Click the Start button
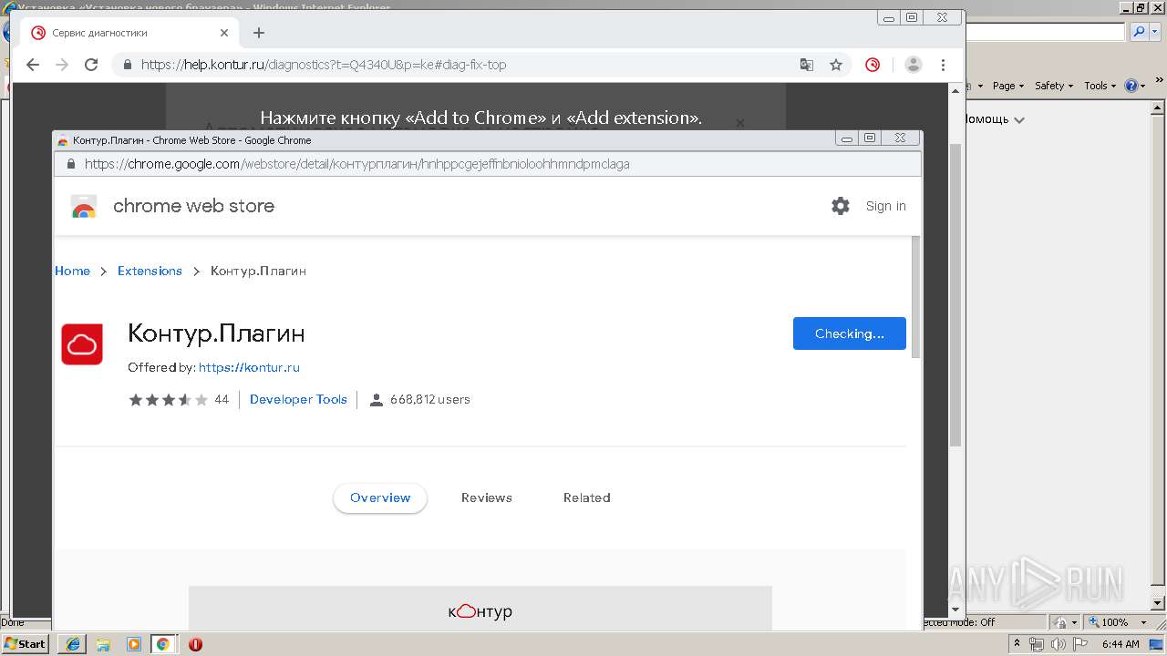Viewport: 1167px width, 656px height. coord(26,643)
